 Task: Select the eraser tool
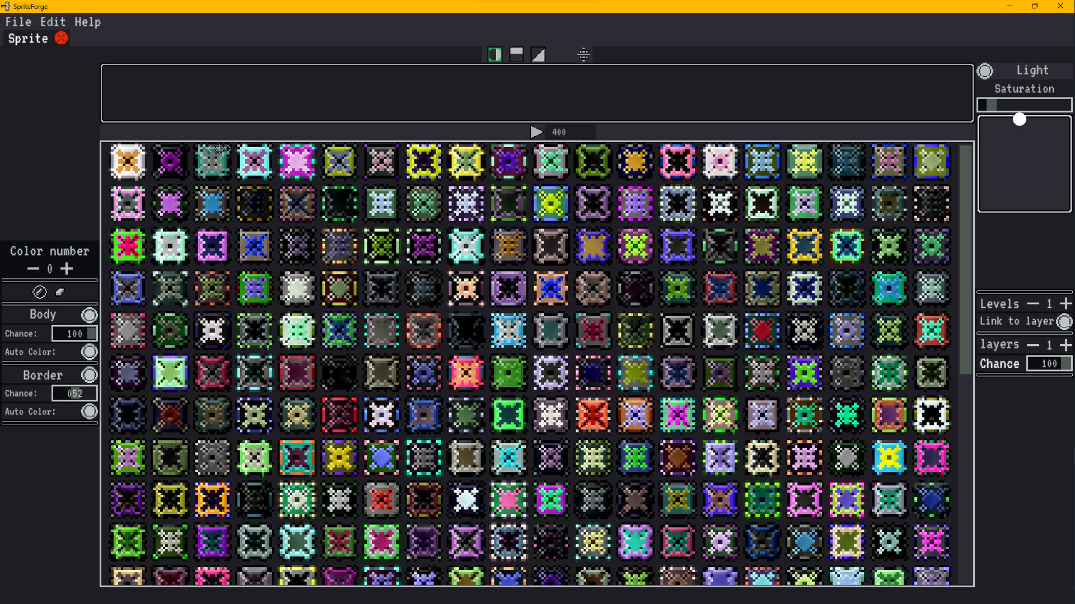(x=60, y=291)
